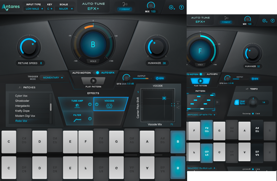
Task: Click the Mix knob in the right window
Action: (x=248, y=19)
